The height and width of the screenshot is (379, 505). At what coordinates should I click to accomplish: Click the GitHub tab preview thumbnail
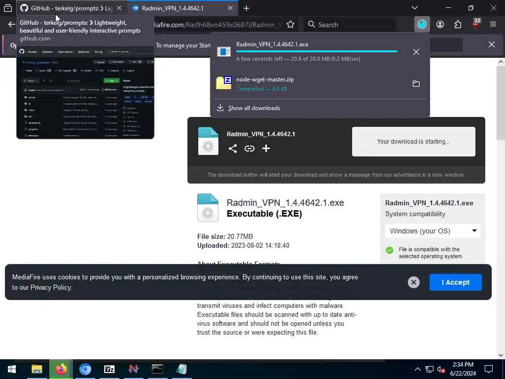coord(85,93)
